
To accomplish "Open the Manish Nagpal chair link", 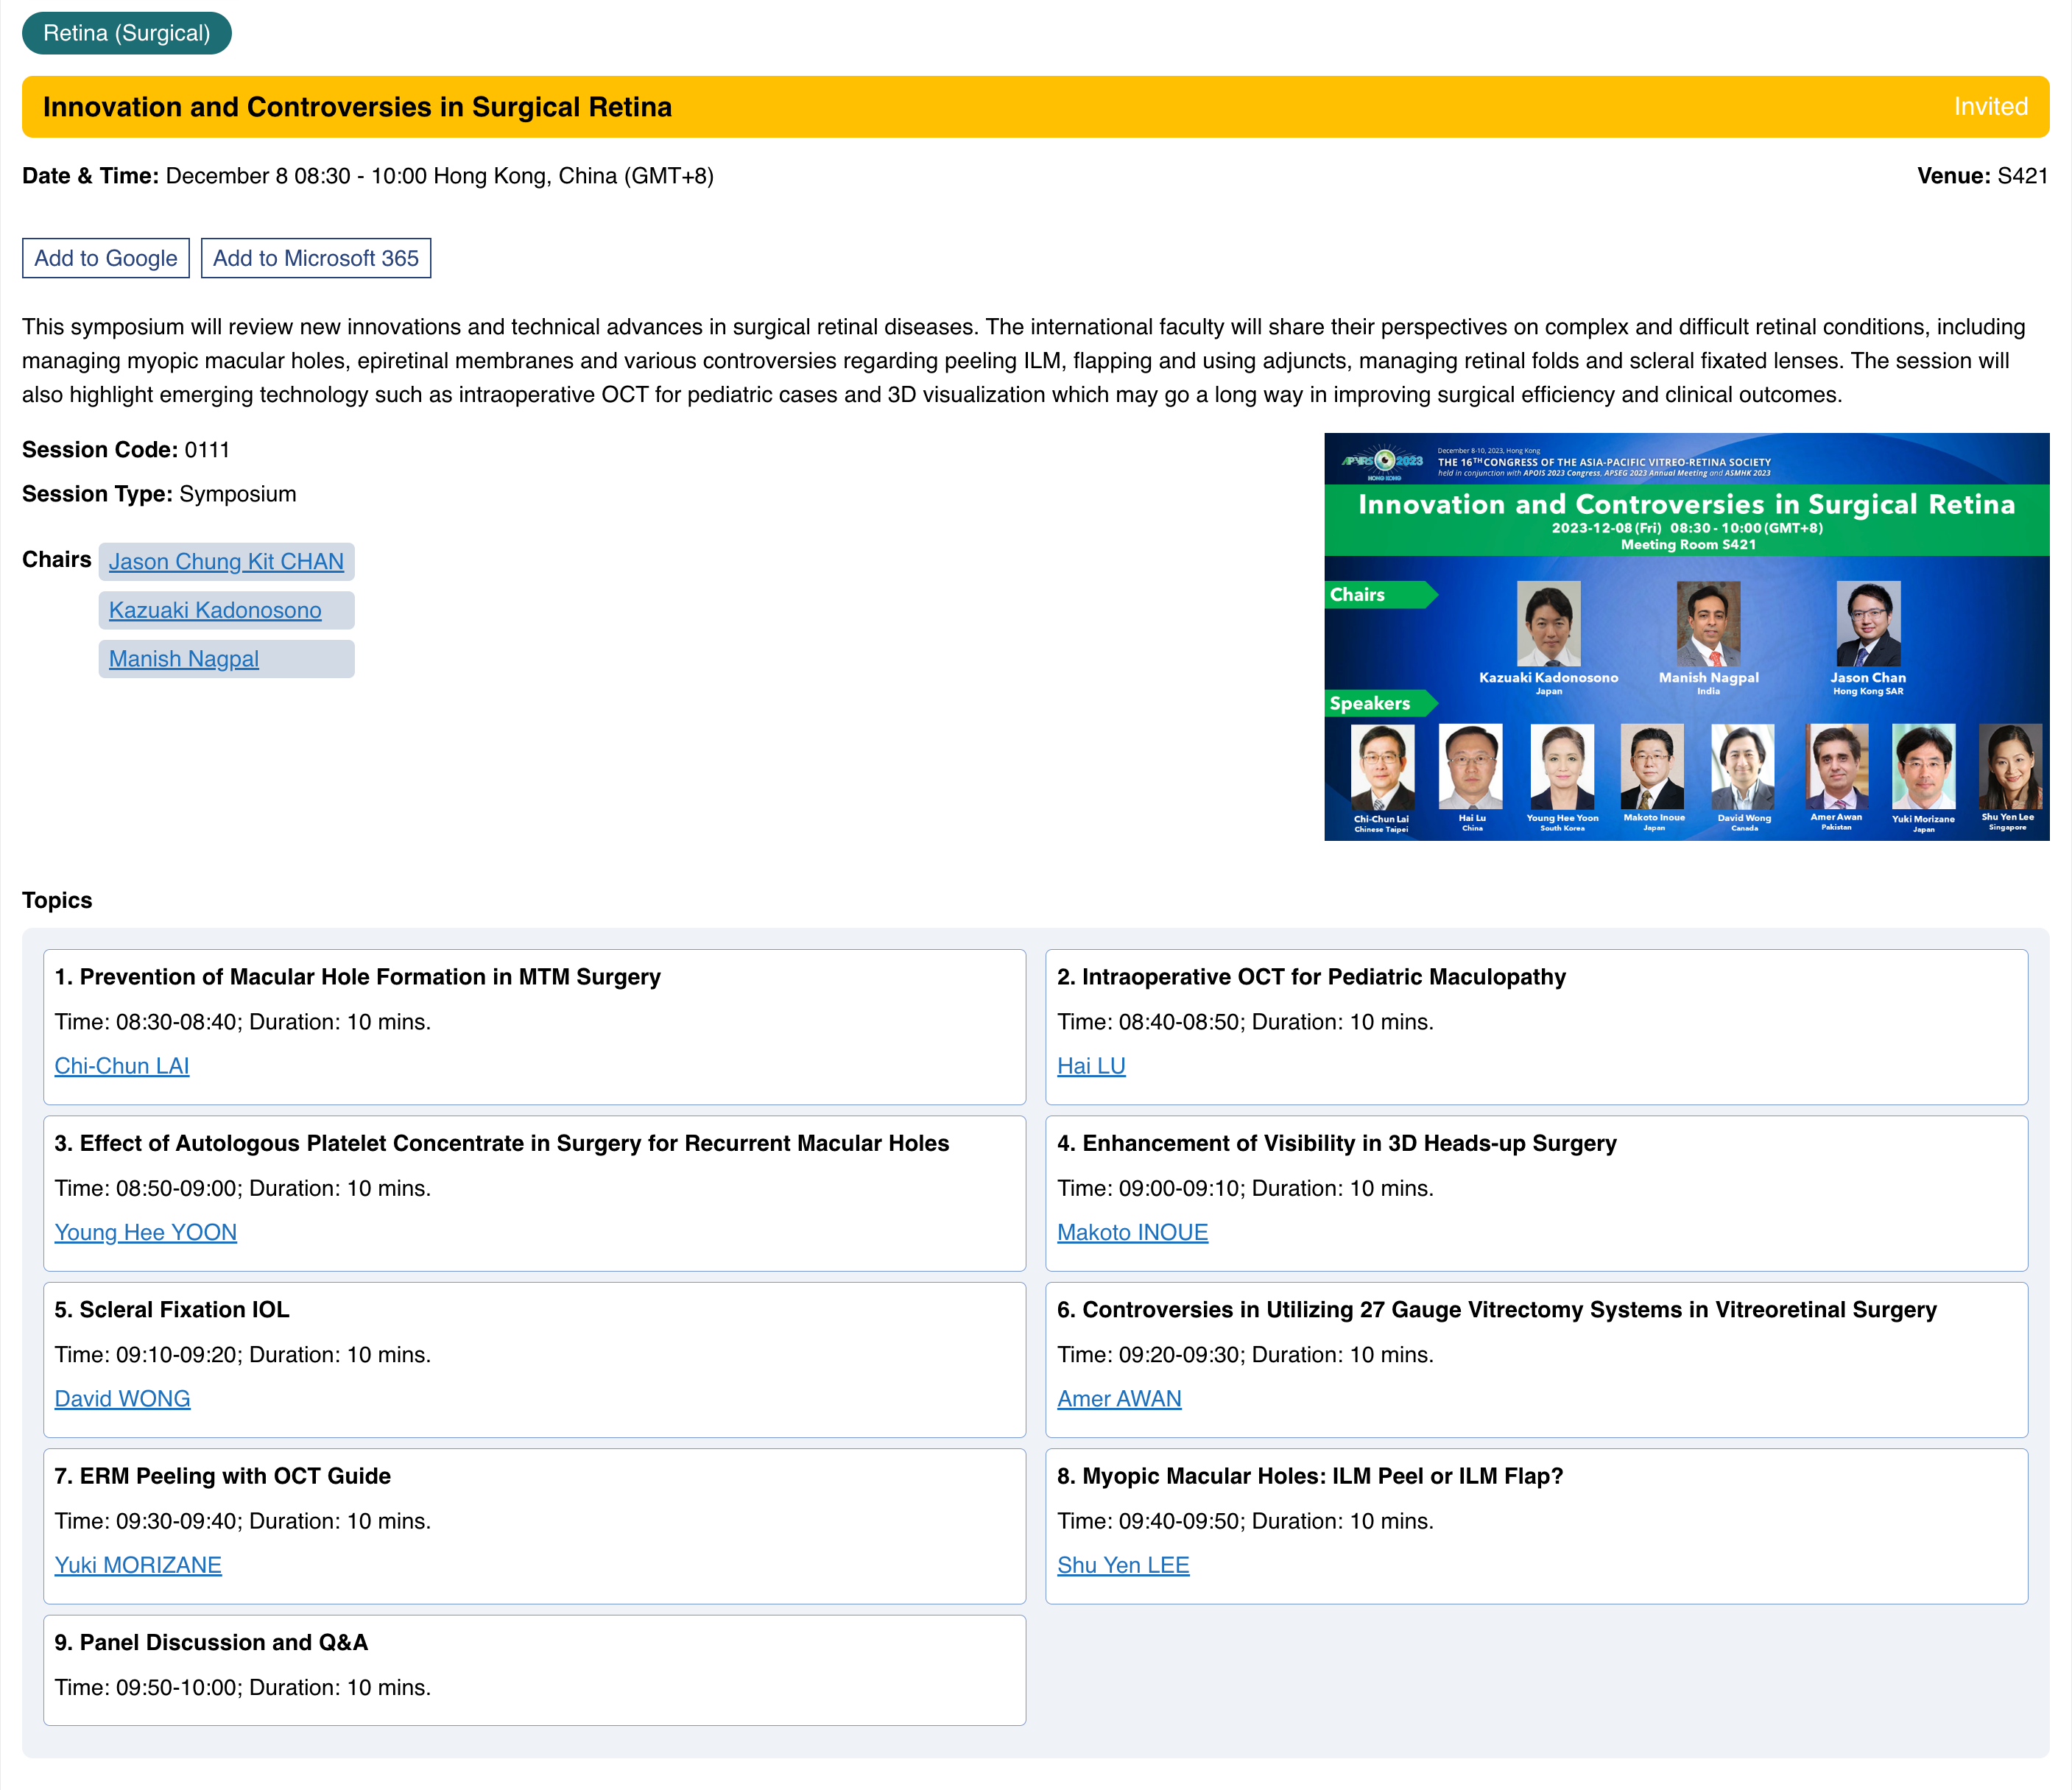I will [x=184, y=659].
